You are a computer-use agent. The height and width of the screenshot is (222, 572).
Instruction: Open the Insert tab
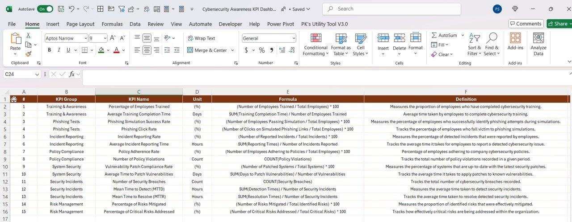53,24
